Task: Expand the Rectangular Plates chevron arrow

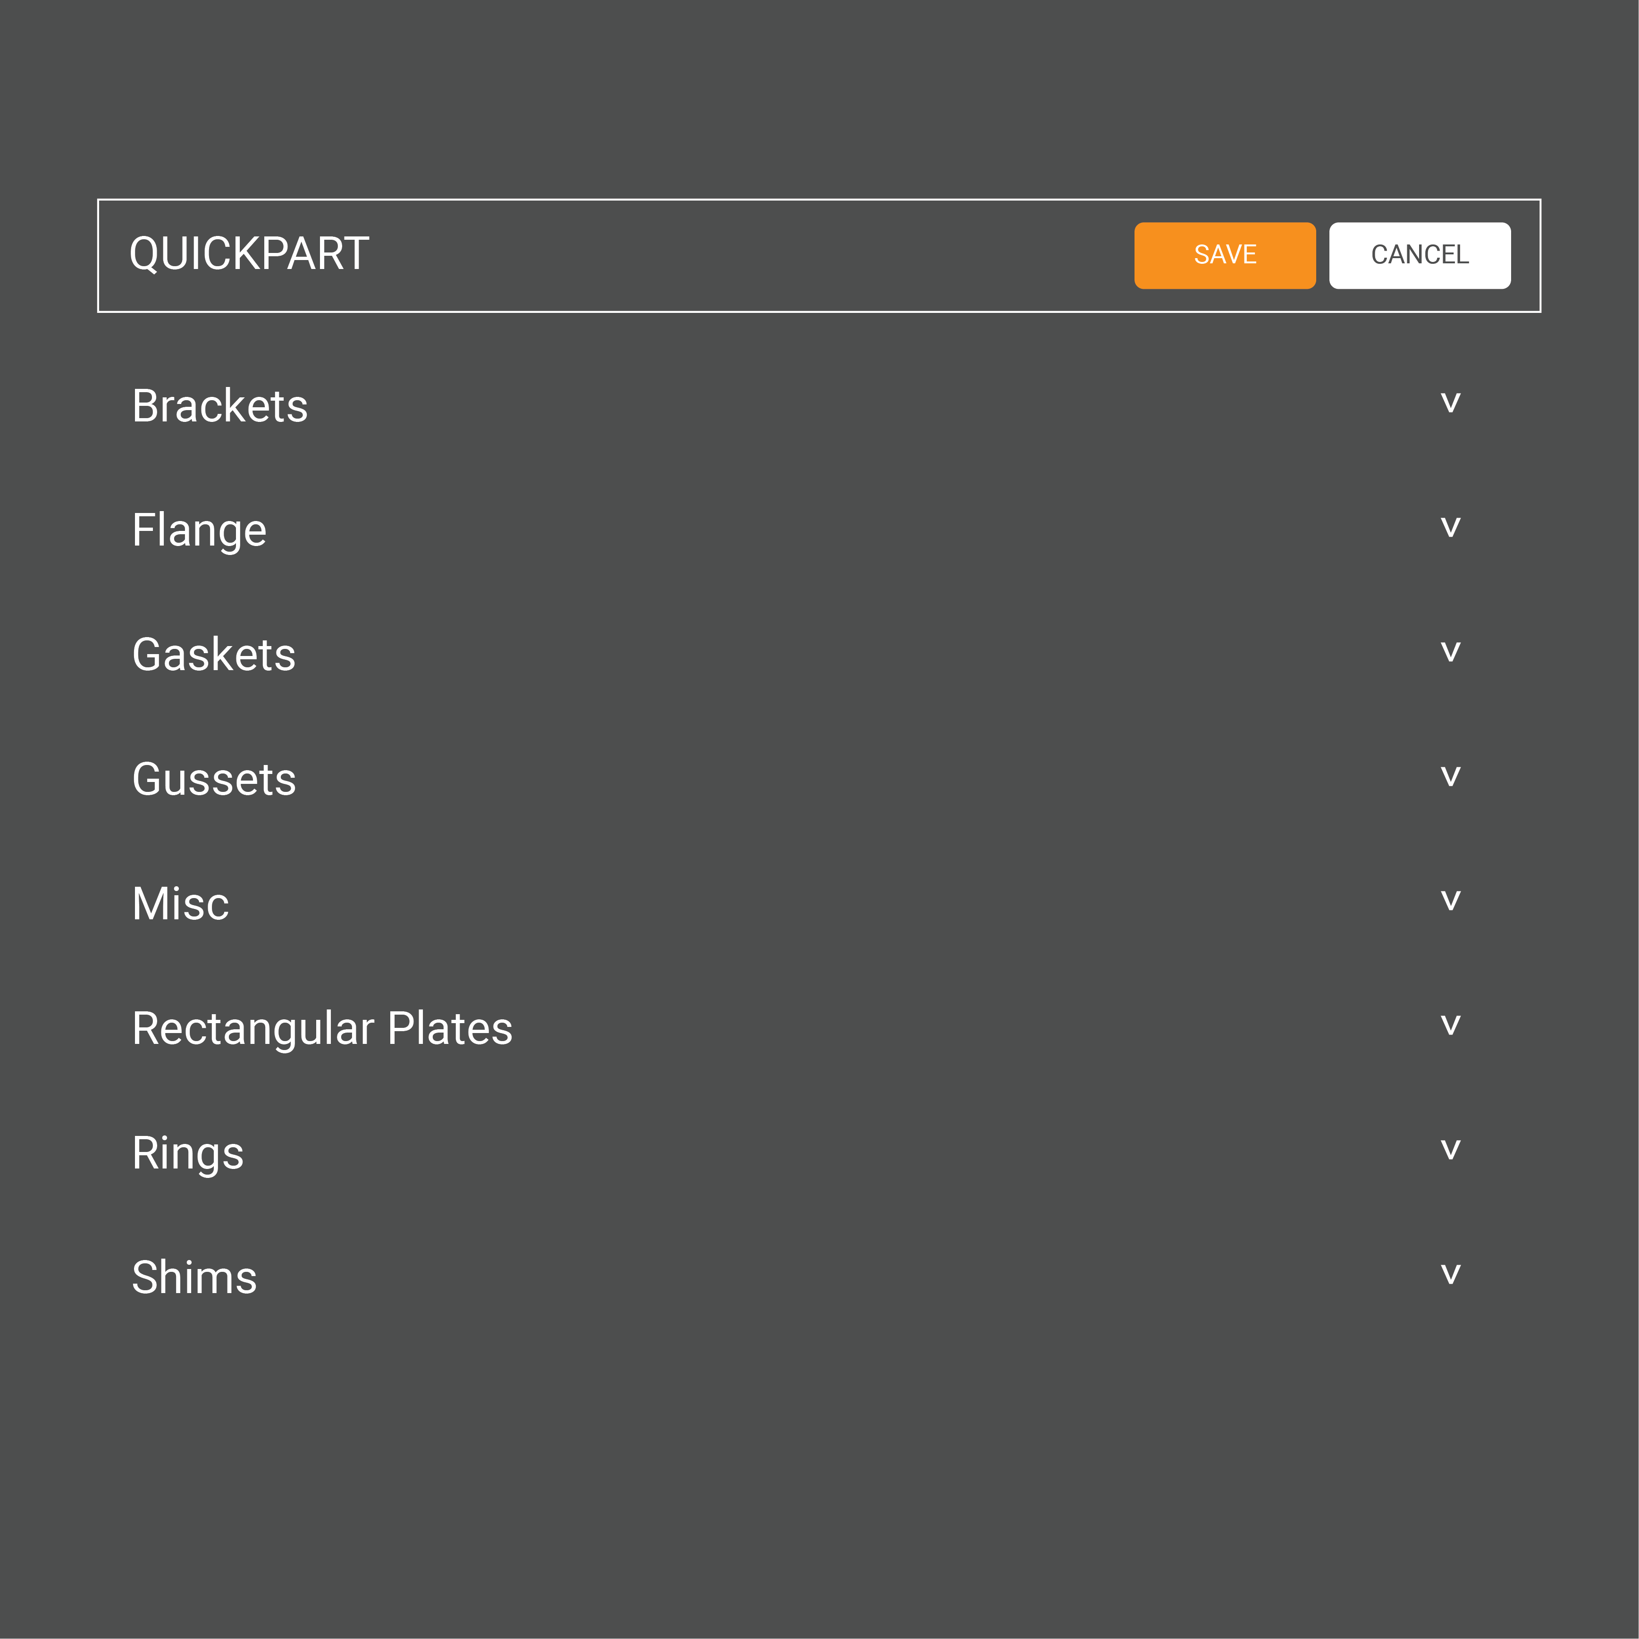Action: [x=1451, y=1025]
